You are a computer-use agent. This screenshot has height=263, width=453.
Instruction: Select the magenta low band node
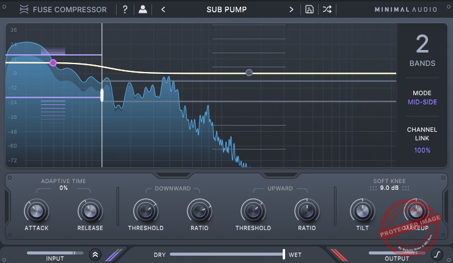(x=53, y=63)
